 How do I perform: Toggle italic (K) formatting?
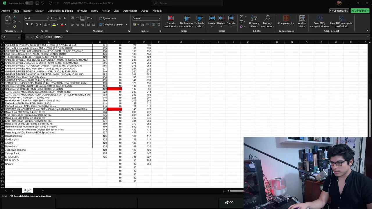tap(32, 24)
